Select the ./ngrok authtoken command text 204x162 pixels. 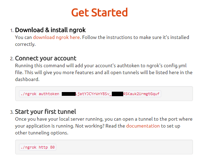point(90,94)
